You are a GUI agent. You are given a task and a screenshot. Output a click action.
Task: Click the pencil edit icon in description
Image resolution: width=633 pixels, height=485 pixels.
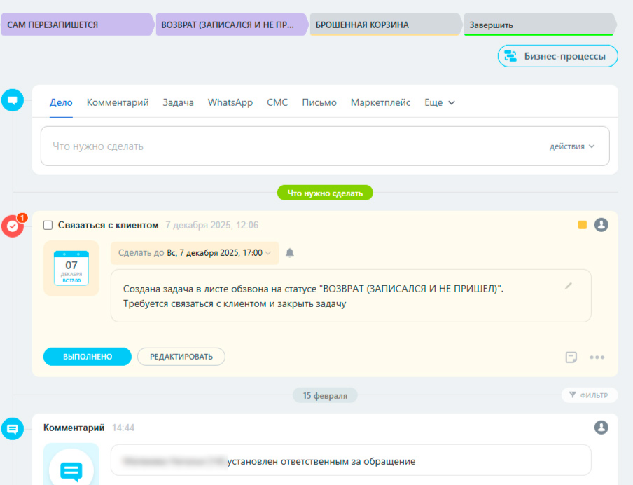(x=569, y=286)
